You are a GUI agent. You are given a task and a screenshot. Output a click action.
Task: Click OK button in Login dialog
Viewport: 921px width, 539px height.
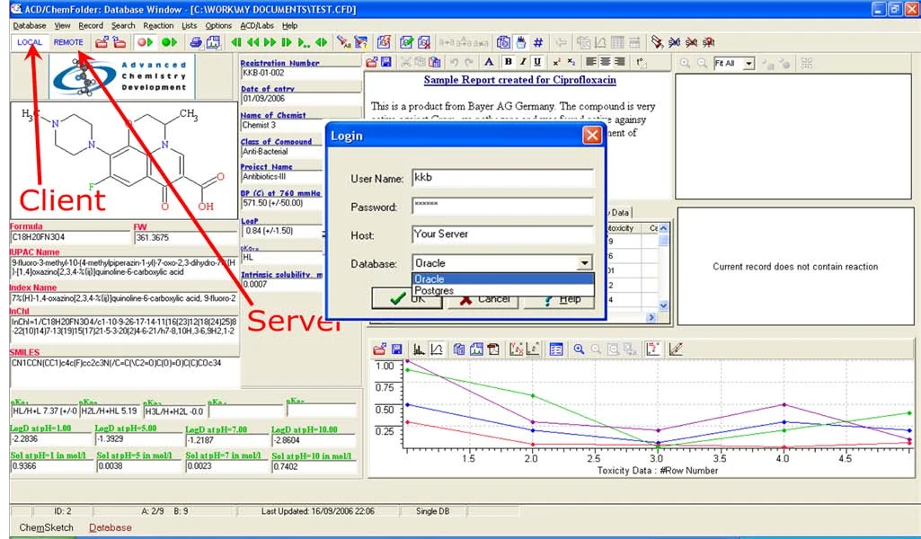[407, 299]
